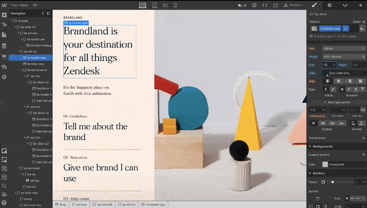
Task: Align text left
Action: [328, 81]
